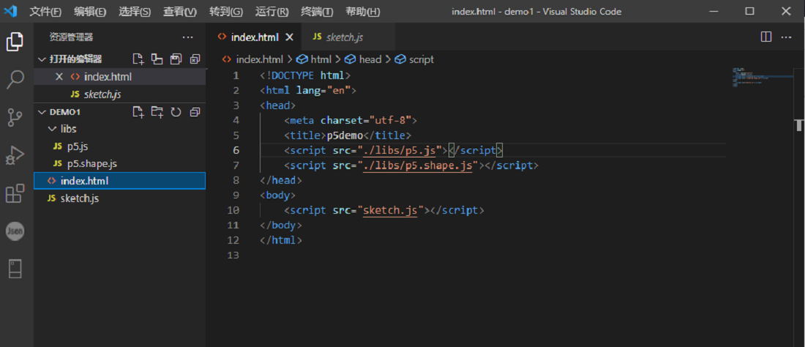
Task: Select index.html in DEMO1 file tree
Action: 119,181
